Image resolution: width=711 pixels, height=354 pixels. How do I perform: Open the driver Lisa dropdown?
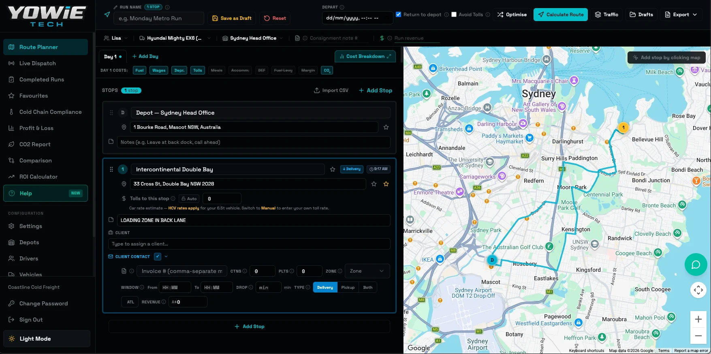point(116,38)
